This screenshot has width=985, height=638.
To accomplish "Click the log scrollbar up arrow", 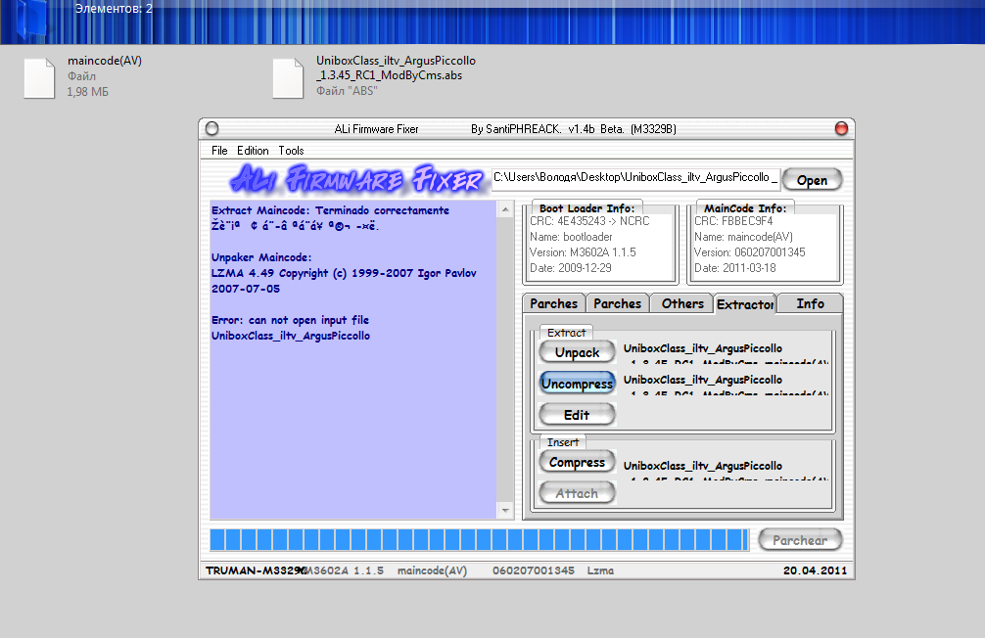I will 505,209.
